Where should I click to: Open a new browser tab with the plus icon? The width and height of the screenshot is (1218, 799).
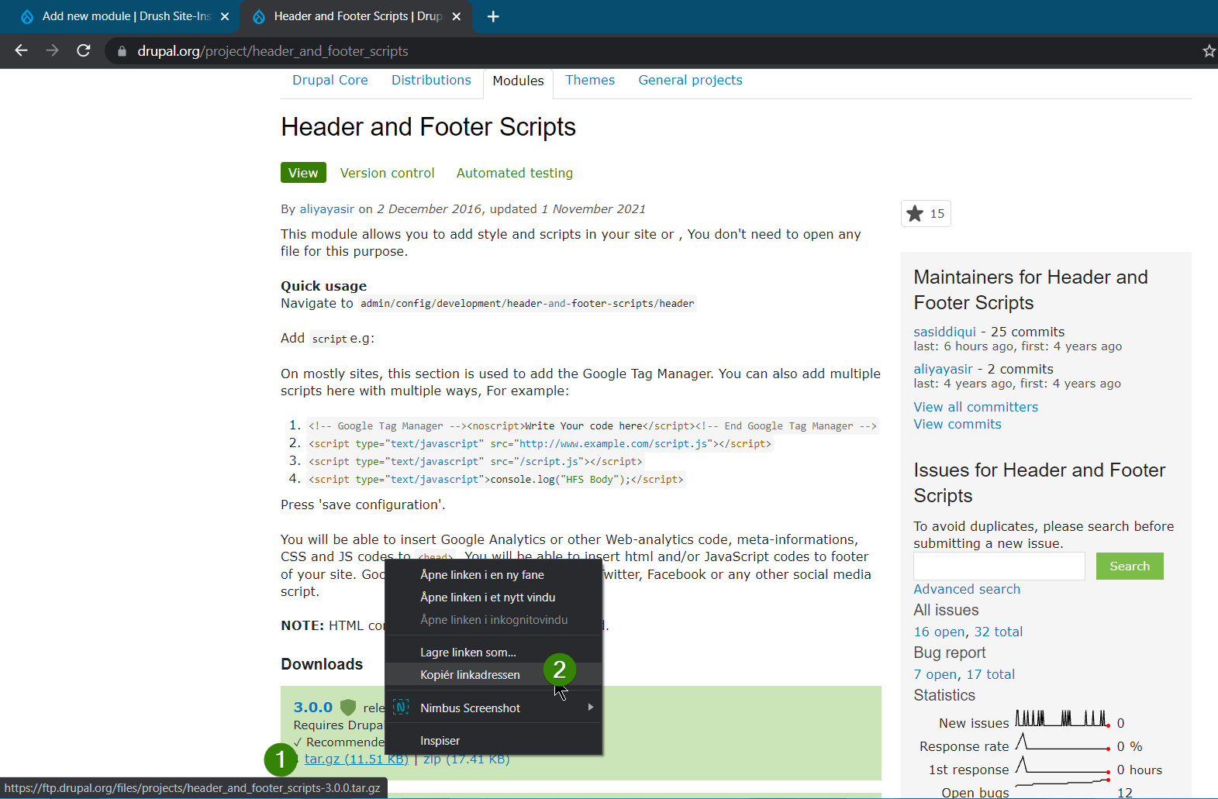click(x=493, y=15)
